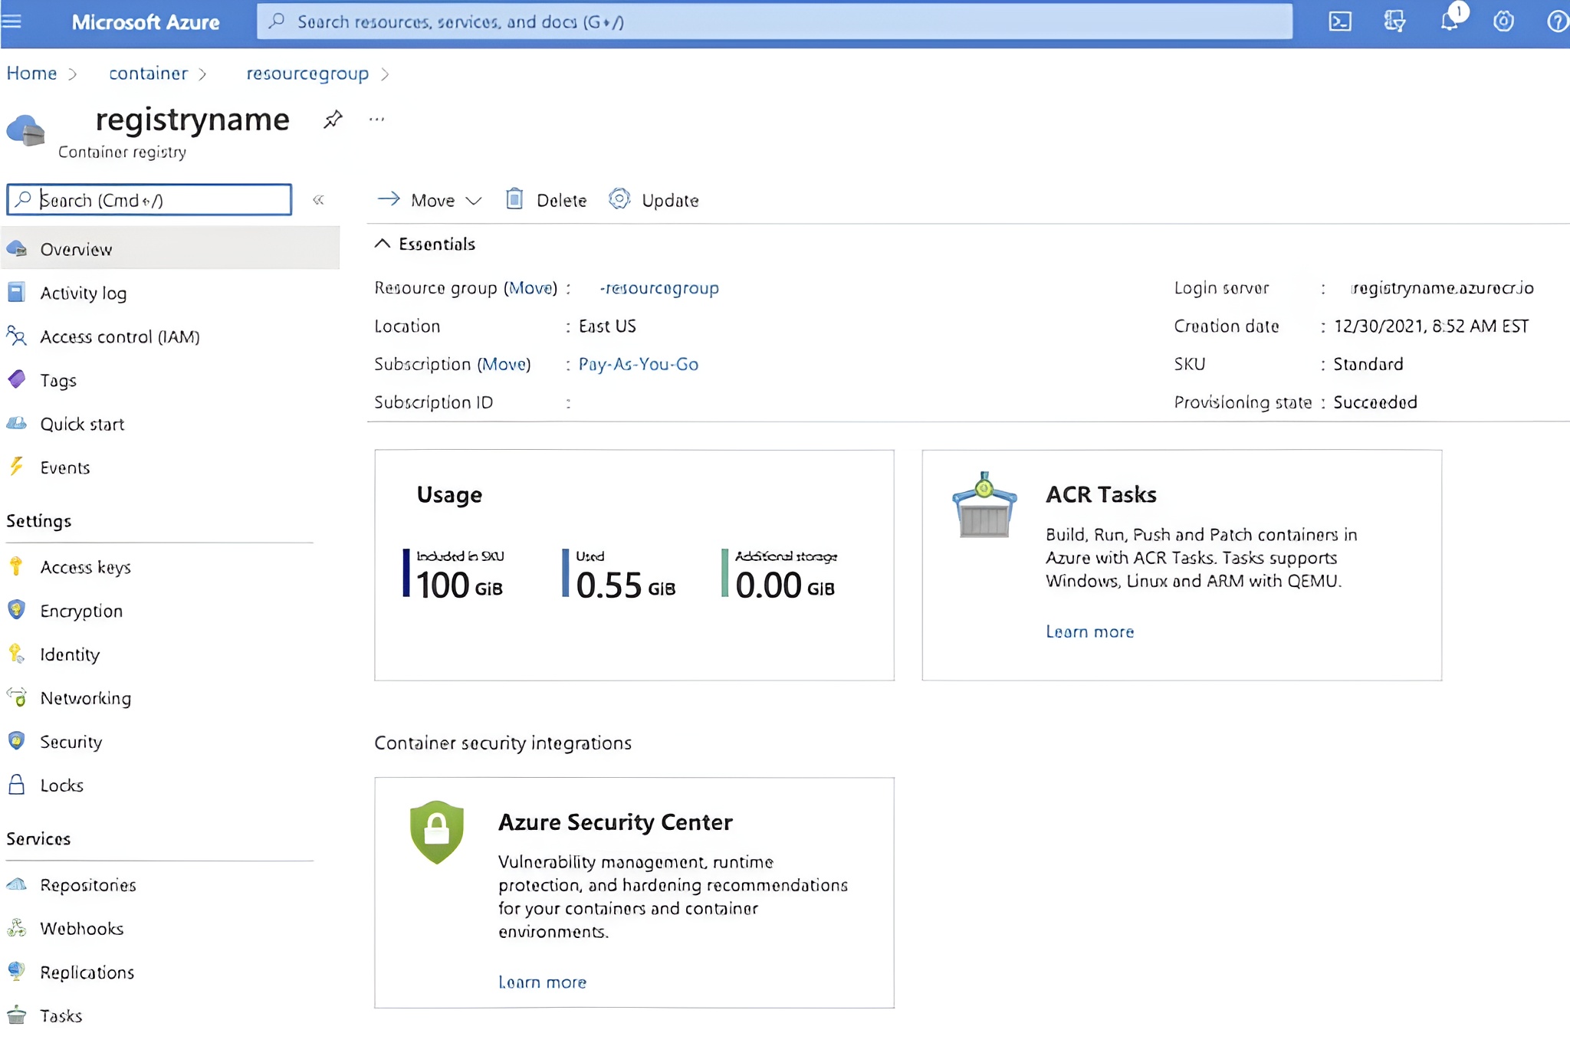The height and width of the screenshot is (1056, 1570).
Task: Select the Identity settings icon
Action: (17, 651)
